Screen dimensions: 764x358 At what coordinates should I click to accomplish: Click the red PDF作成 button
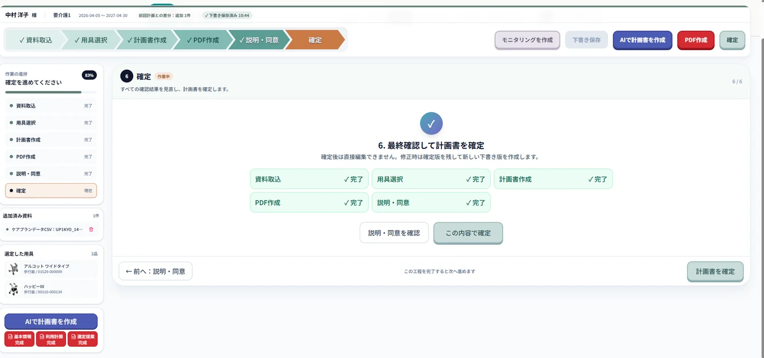click(x=696, y=40)
